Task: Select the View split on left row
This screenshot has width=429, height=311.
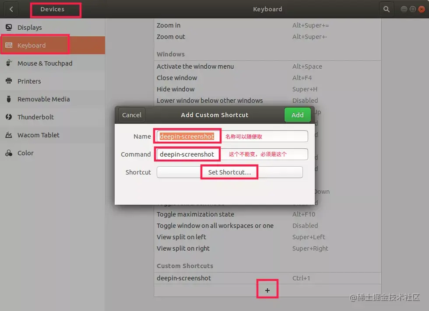Action: pyautogui.click(x=267, y=237)
